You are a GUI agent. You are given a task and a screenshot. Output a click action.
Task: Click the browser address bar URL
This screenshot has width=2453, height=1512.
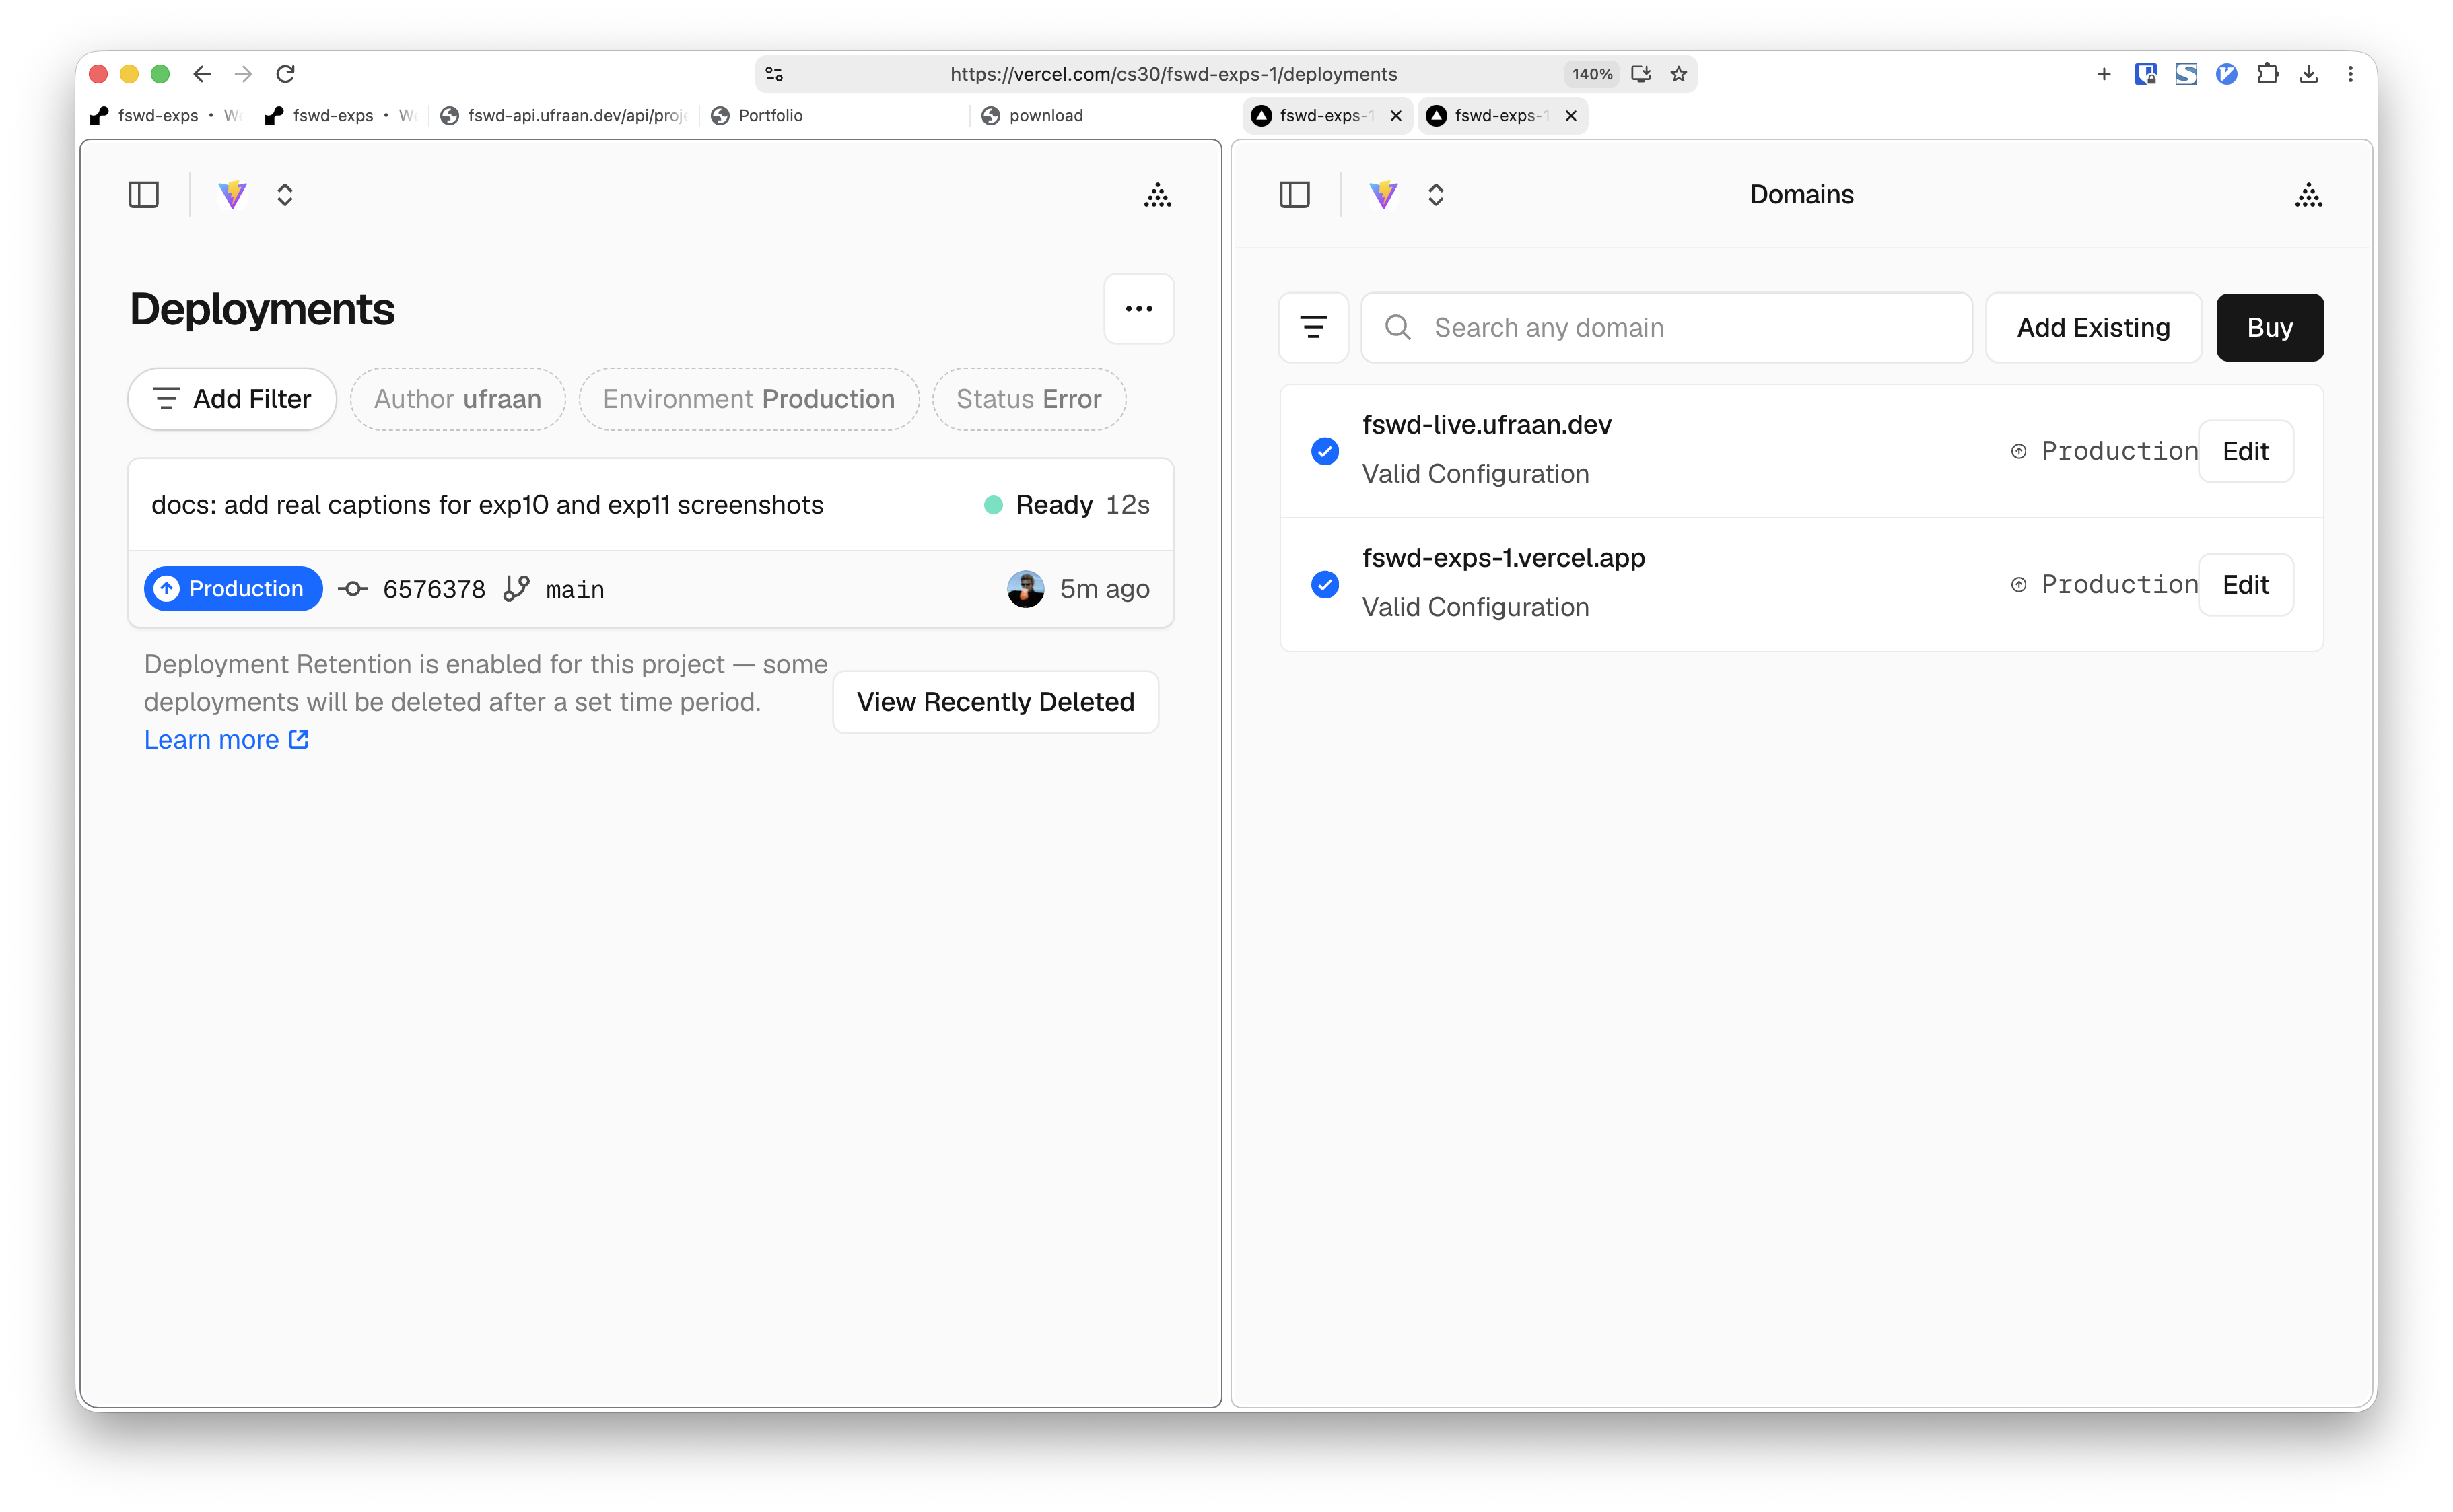pyautogui.click(x=1173, y=74)
